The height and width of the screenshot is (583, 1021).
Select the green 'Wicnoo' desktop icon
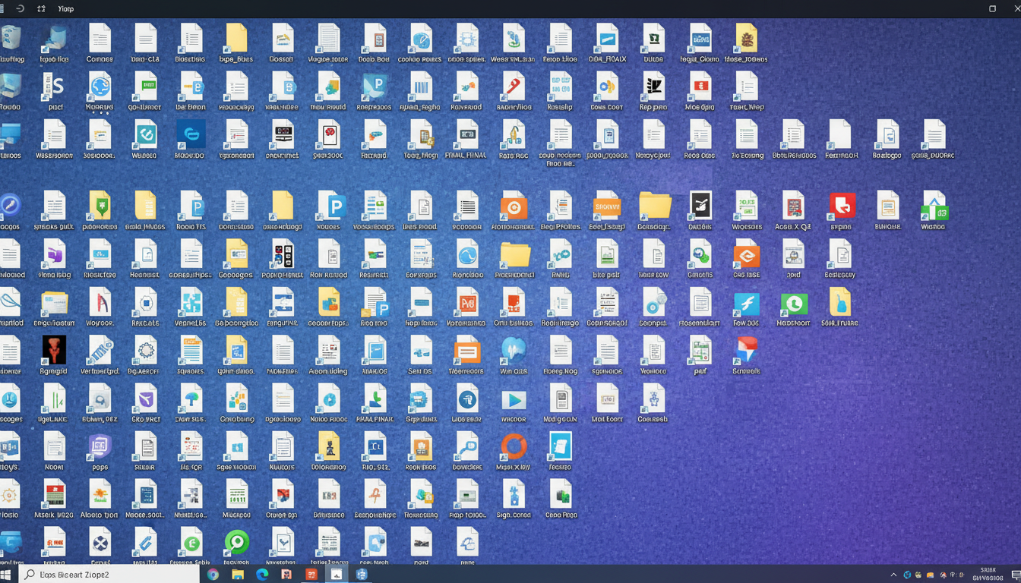[x=933, y=205]
